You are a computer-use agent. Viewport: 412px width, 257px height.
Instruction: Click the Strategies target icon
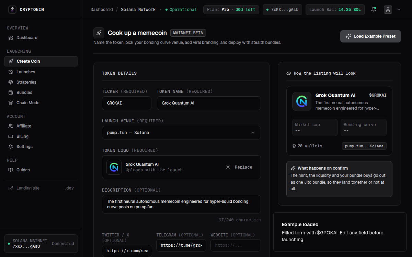(x=11, y=82)
